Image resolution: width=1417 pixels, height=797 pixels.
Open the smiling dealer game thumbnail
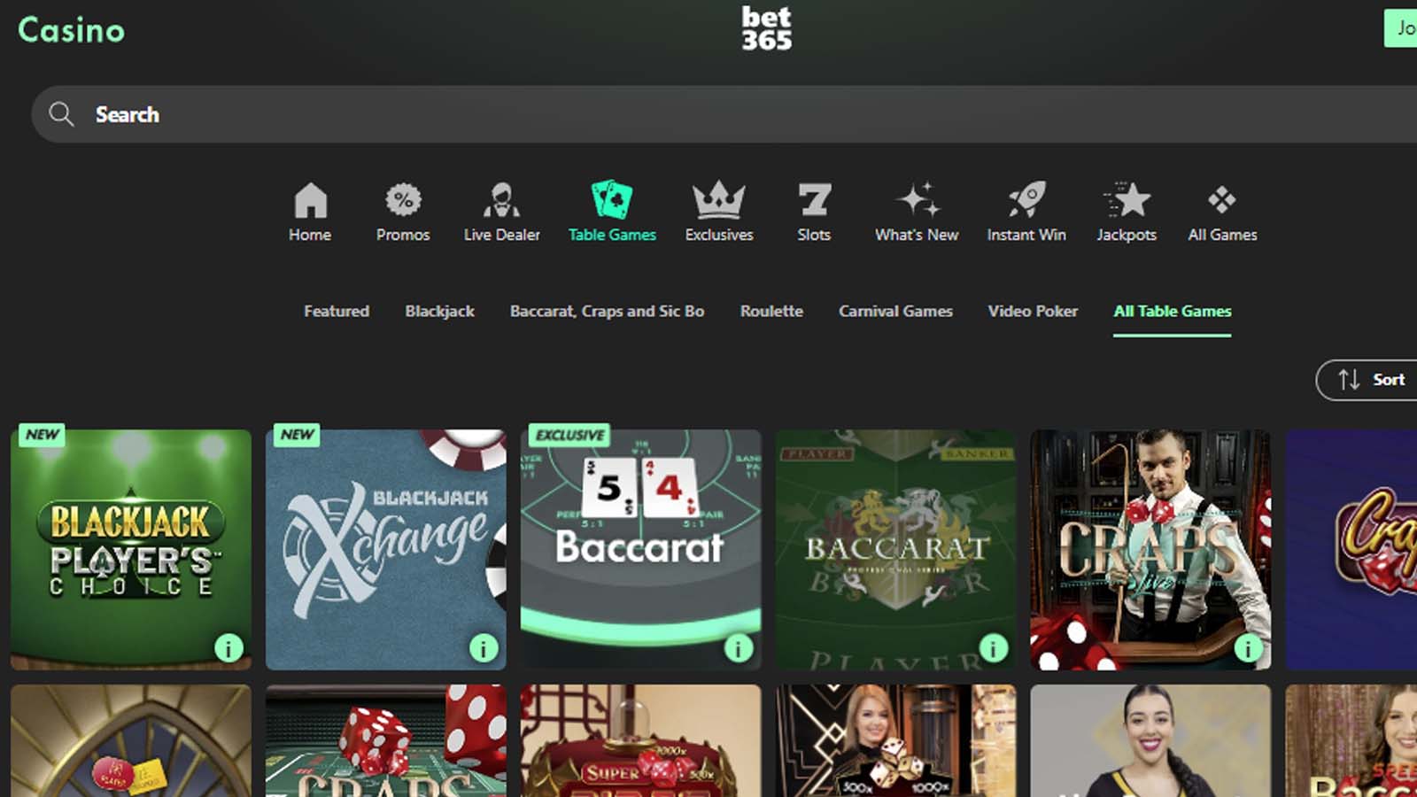coord(1151,740)
